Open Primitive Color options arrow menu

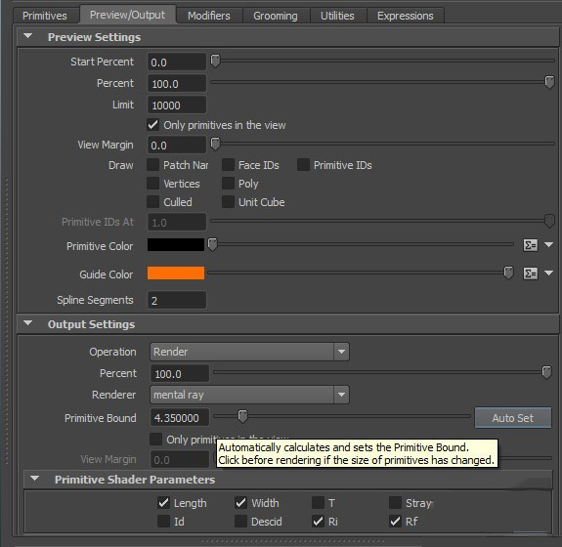tap(548, 244)
